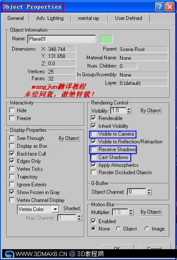Click the Motion Blur Multiplier field
This screenshot has height=260, width=177.
(x=120, y=212)
